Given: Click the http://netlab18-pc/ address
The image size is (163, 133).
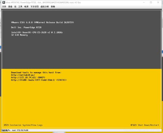Looking at the screenshot, I should point(23,75).
